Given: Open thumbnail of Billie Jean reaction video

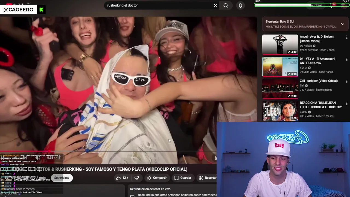Looking at the screenshot, I should [280, 111].
